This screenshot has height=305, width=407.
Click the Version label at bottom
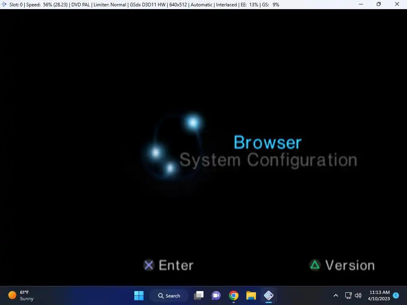coord(350,265)
